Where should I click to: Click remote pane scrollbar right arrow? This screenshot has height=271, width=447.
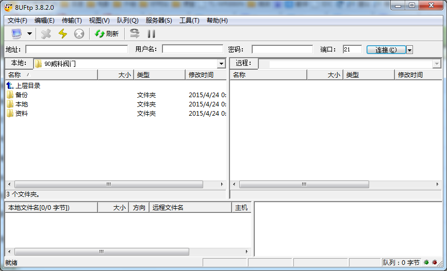tap(437, 184)
